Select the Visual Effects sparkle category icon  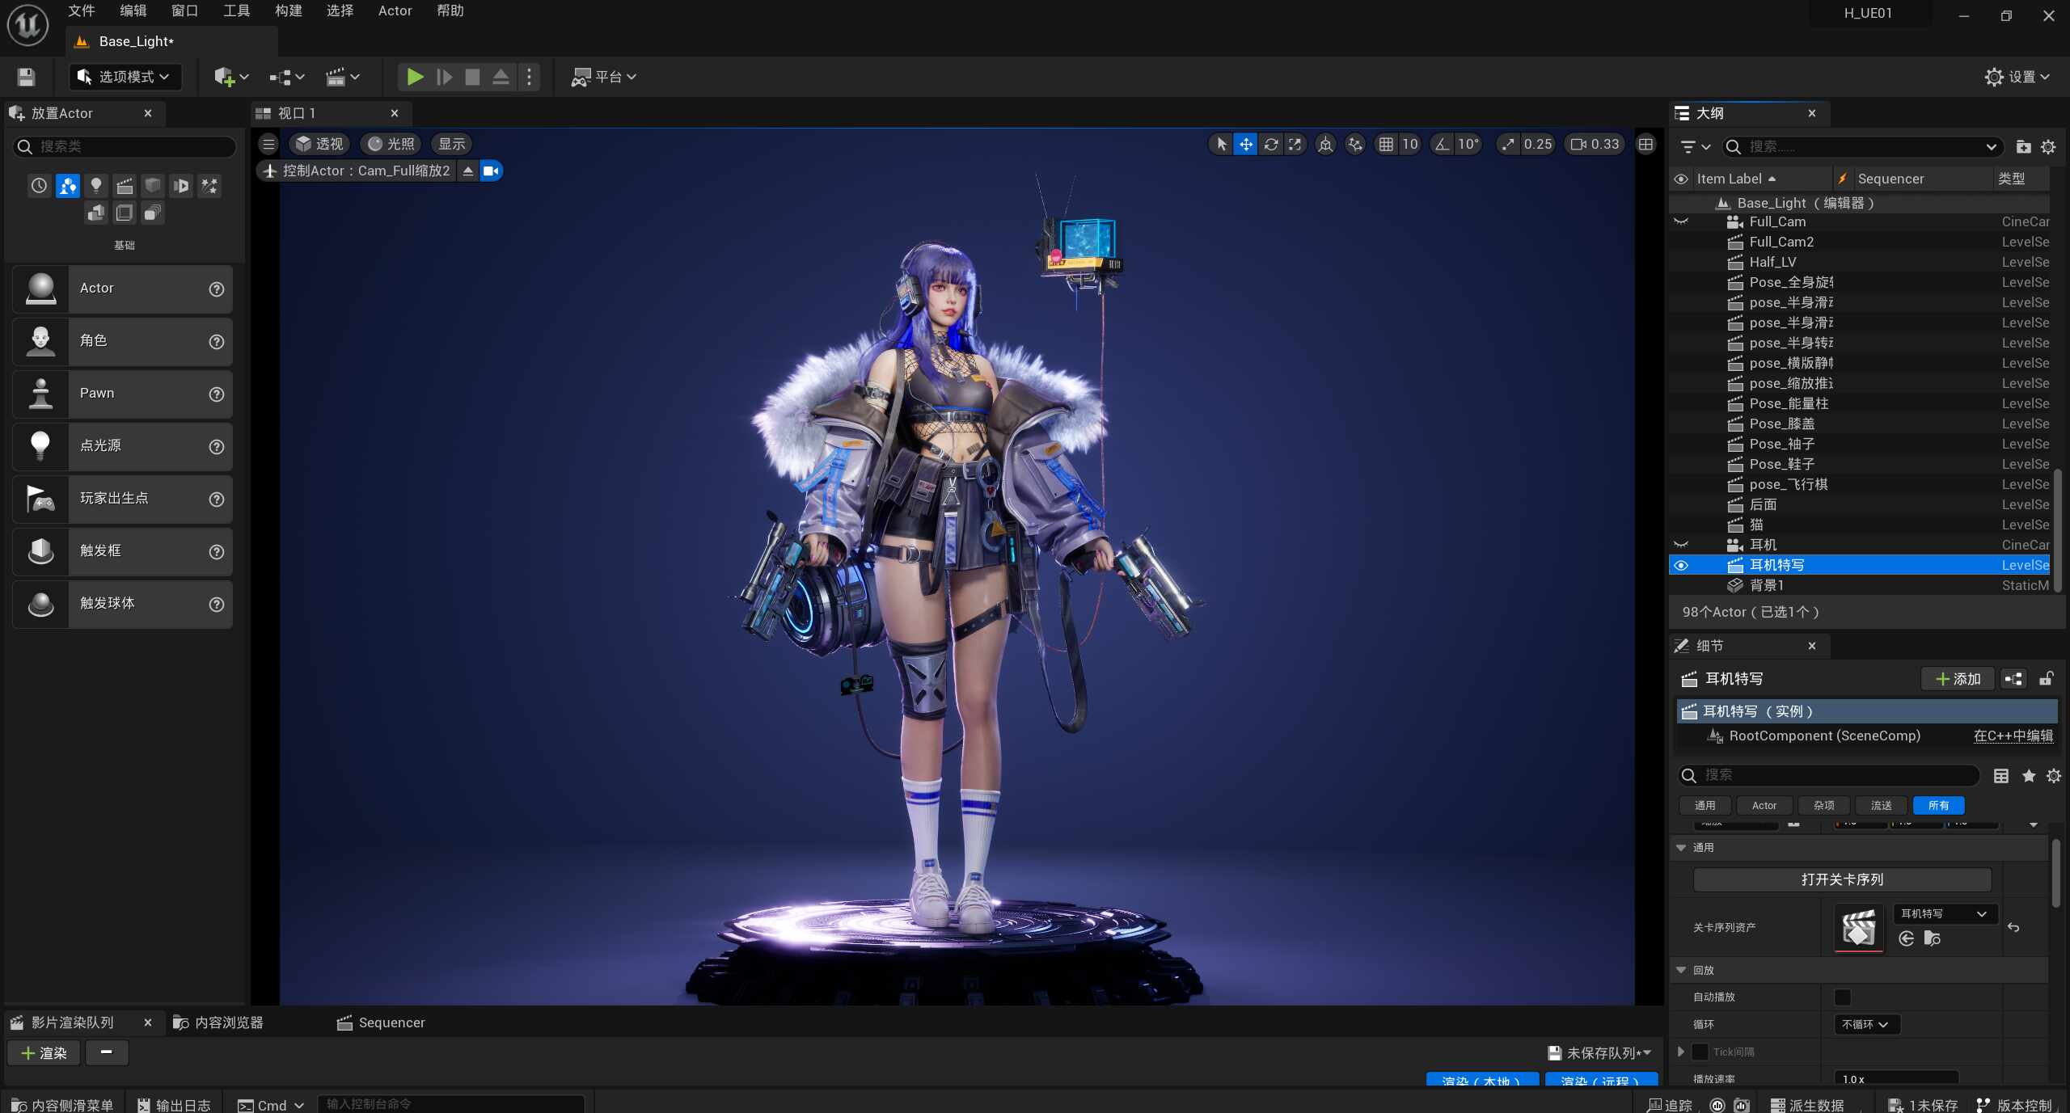pyautogui.click(x=209, y=186)
